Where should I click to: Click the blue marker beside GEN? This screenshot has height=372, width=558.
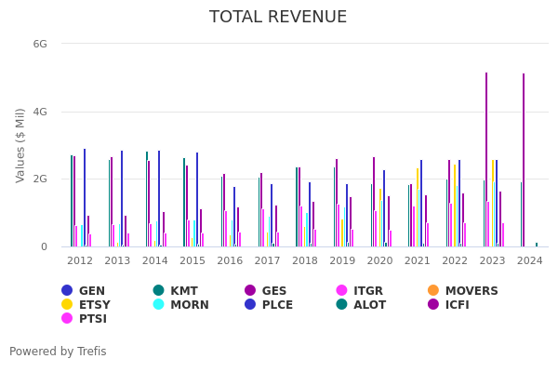click(67, 291)
